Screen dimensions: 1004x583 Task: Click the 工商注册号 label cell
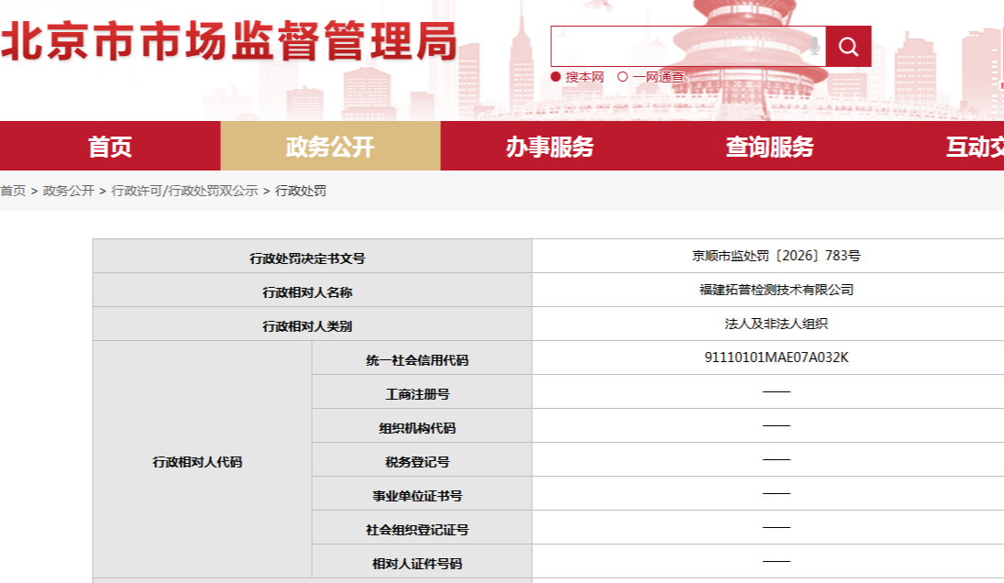422,391
